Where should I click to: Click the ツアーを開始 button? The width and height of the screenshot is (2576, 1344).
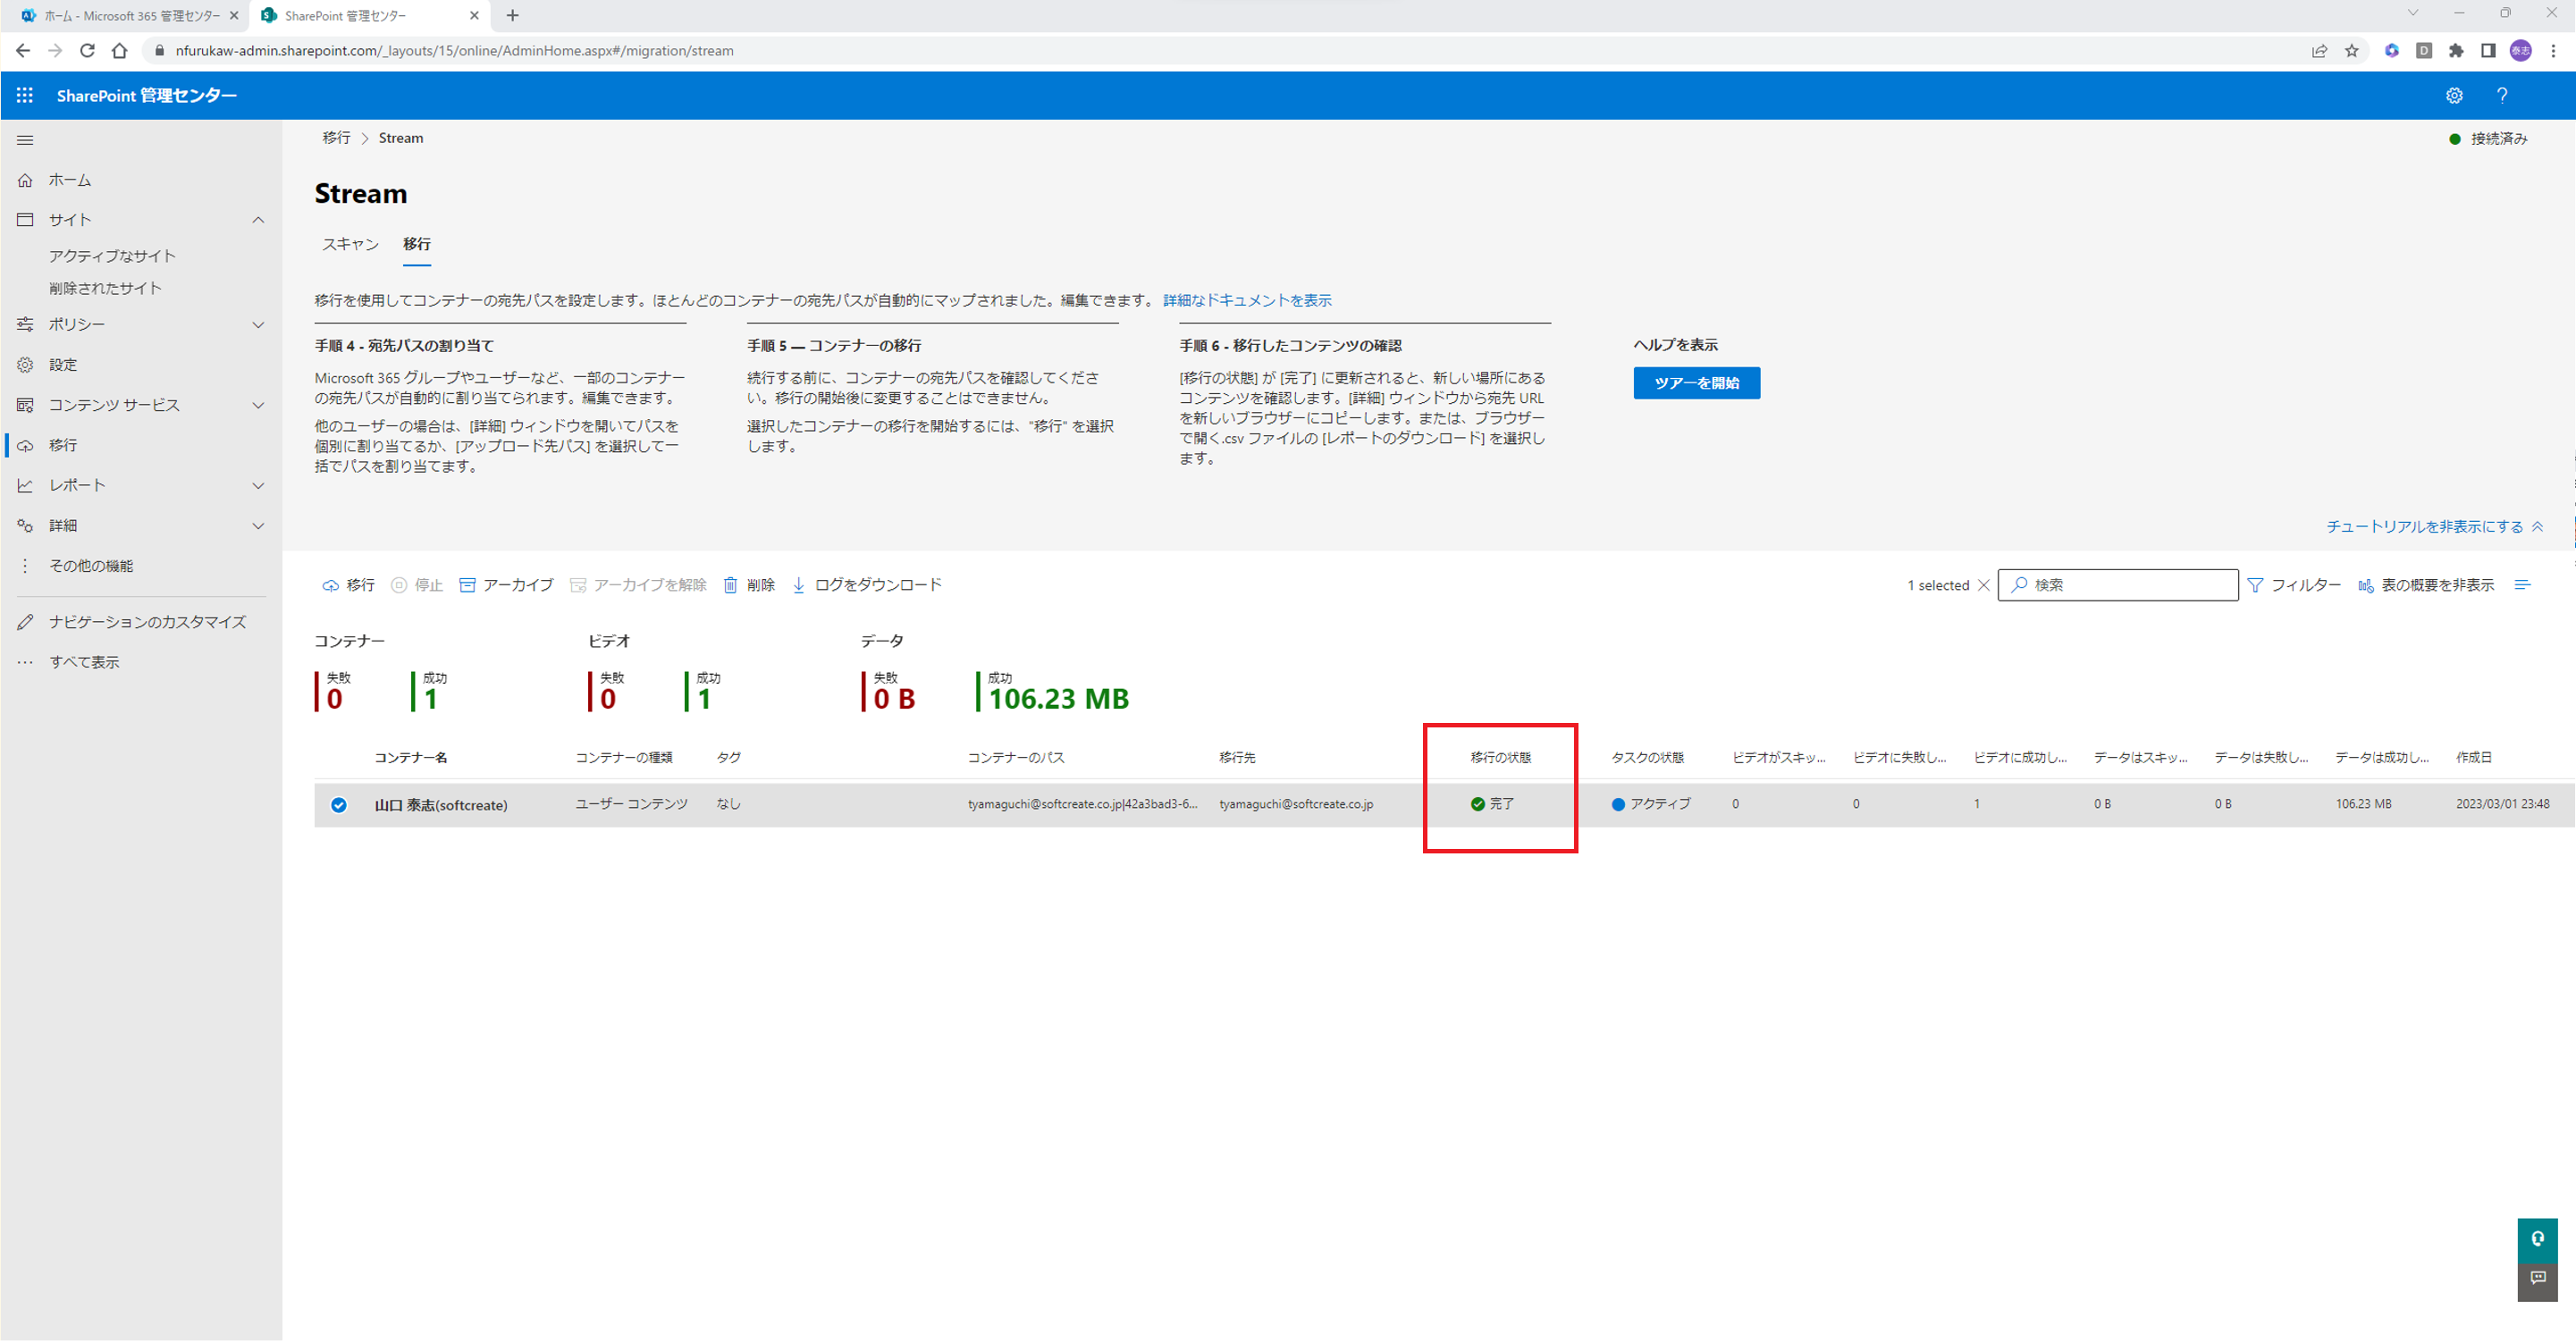[1698, 382]
